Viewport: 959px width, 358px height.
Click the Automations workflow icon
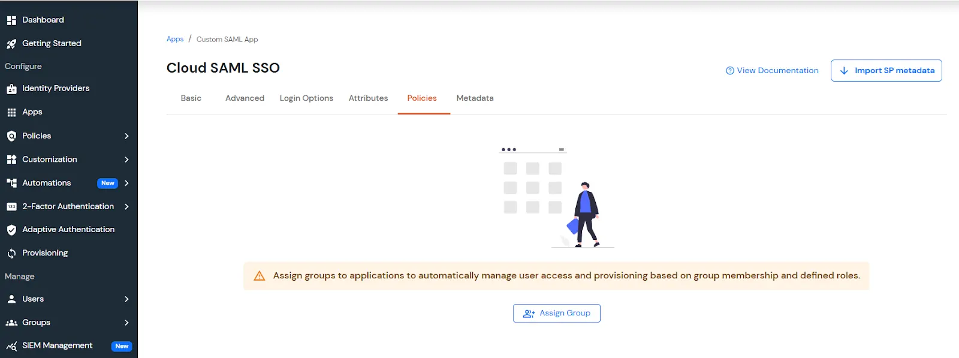coord(11,183)
